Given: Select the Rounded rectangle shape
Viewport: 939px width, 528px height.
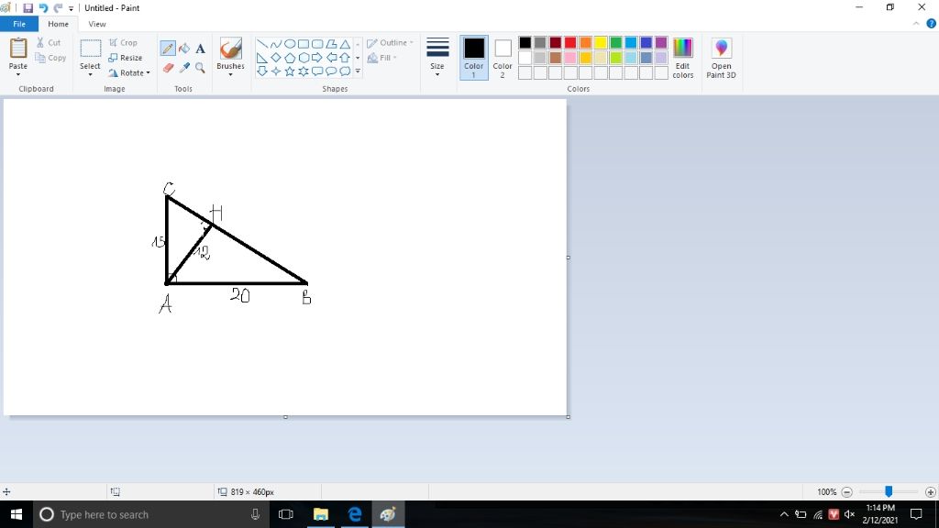Looking at the screenshot, I should click(317, 44).
